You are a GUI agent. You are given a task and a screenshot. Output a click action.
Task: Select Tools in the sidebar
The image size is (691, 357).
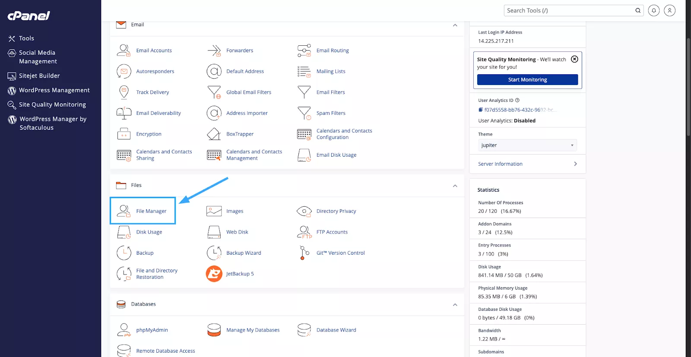(x=26, y=38)
